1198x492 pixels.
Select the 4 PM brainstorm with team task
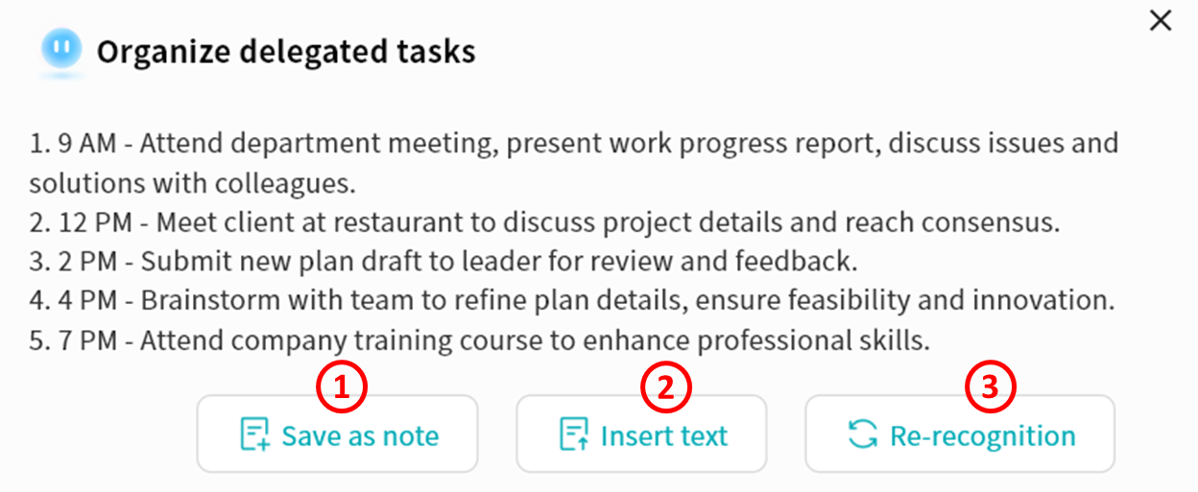[571, 300]
